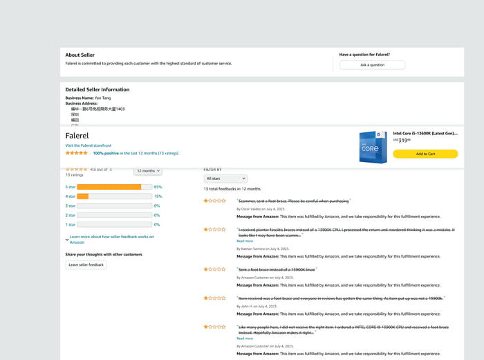Expand Read more on Nathan Samora's review
The image size is (484, 360).
[x=245, y=241]
